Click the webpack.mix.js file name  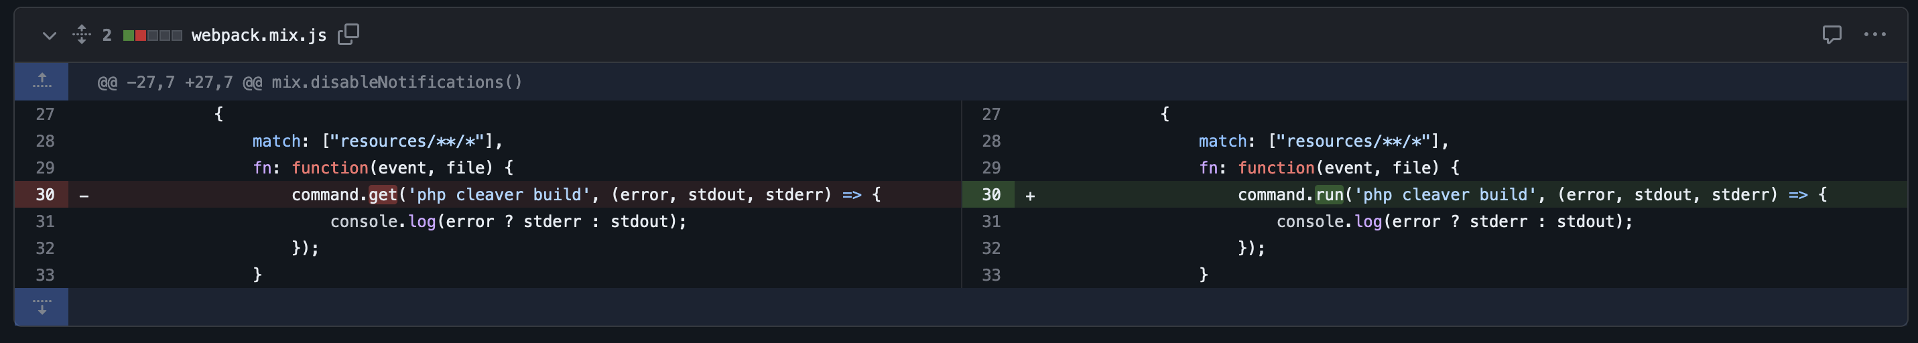[259, 35]
